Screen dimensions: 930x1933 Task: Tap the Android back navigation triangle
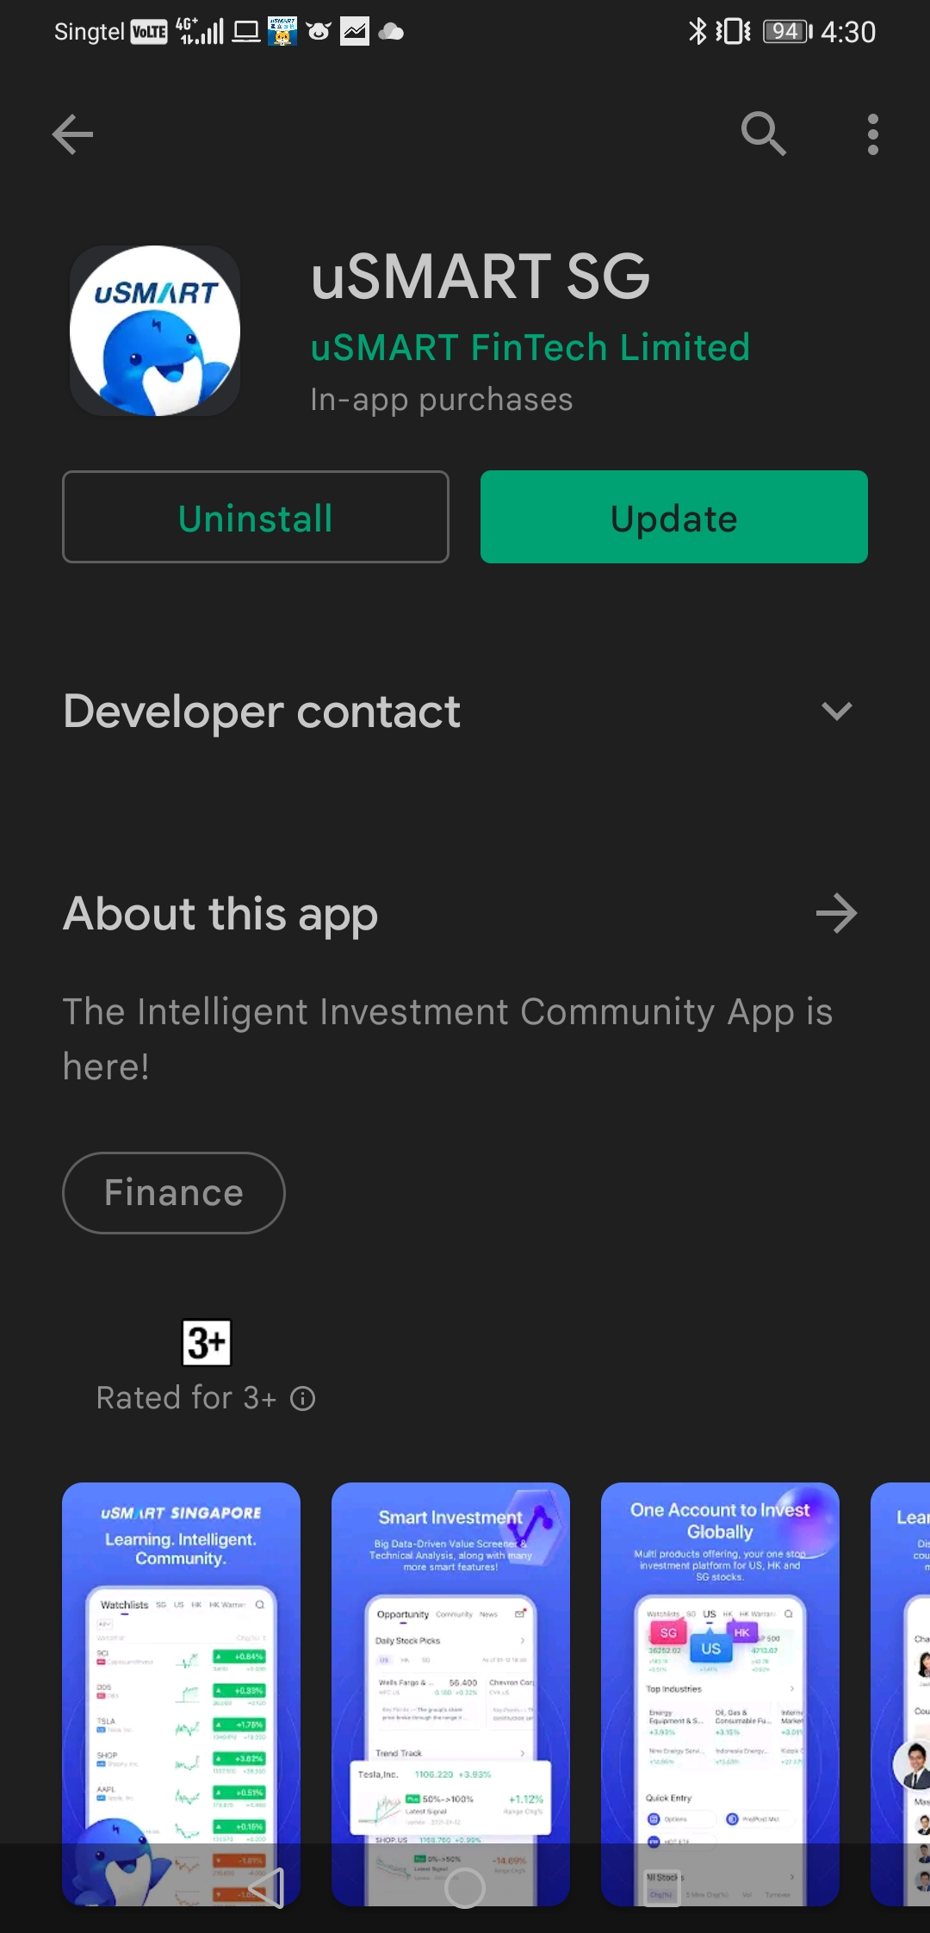(266, 1887)
